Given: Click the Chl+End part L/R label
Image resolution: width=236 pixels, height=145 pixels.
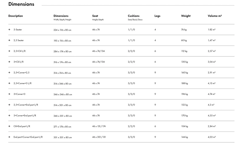Looking at the screenshot, I should tap(22, 126).
